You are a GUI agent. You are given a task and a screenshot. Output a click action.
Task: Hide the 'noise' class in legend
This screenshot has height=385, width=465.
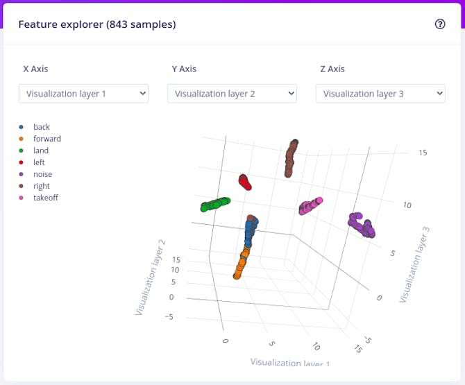pyautogui.click(x=42, y=174)
